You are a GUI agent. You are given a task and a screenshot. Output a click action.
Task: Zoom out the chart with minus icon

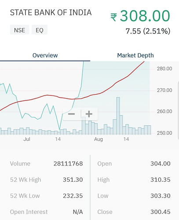coord(72,114)
